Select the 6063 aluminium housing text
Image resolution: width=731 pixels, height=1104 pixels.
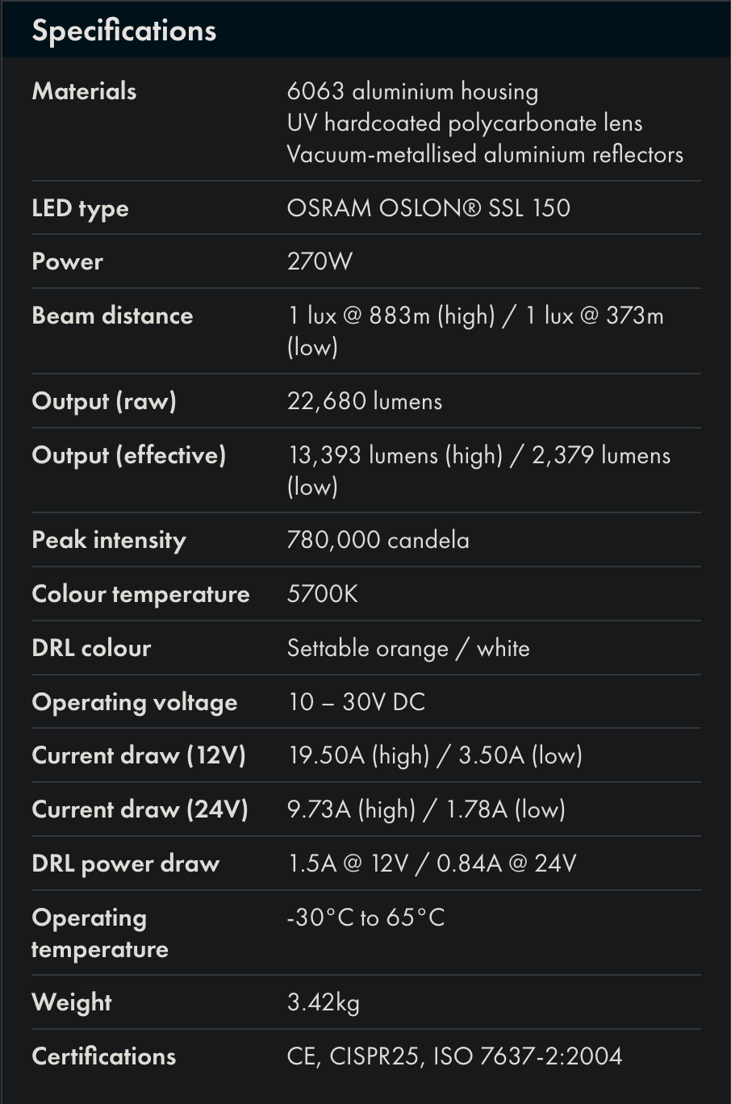click(412, 91)
